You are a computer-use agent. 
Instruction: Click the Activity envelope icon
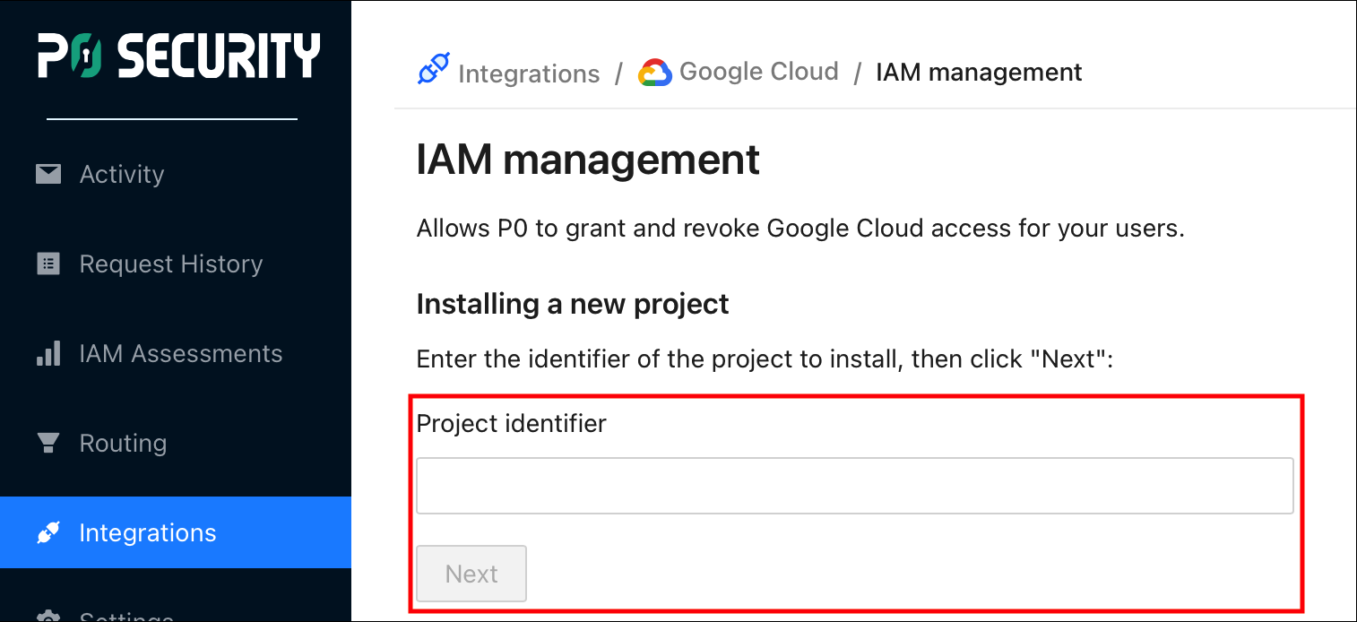click(x=48, y=174)
